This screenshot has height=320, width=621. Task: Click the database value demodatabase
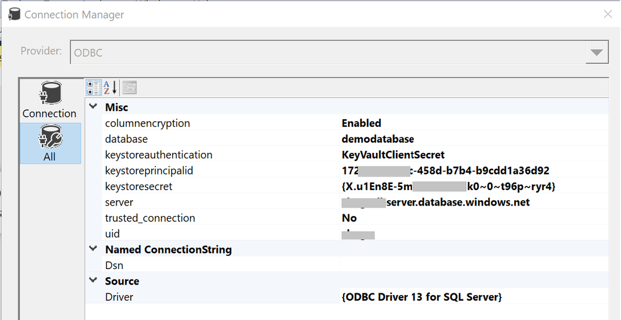377,139
